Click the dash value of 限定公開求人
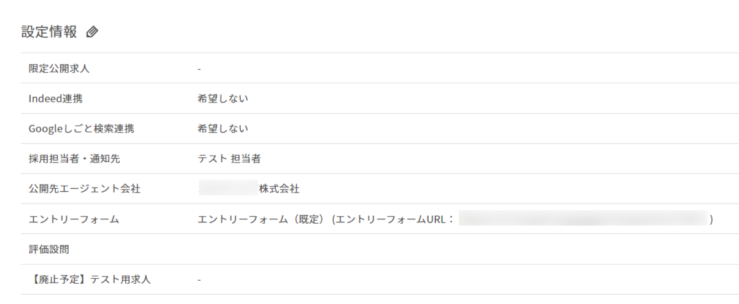The width and height of the screenshot is (739, 304). (199, 69)
